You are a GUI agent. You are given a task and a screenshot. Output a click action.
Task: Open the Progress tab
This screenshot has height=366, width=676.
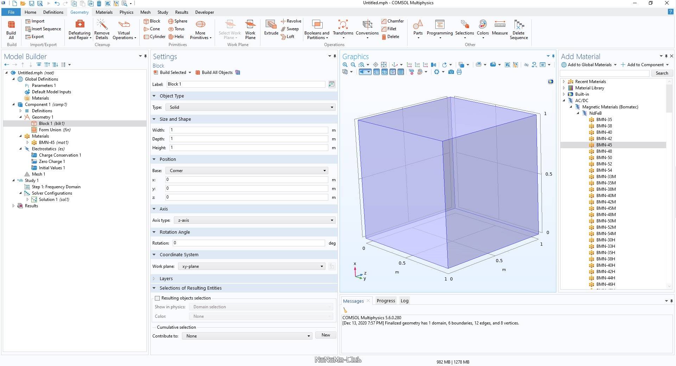pyautogui.click(x=386, y=301)
